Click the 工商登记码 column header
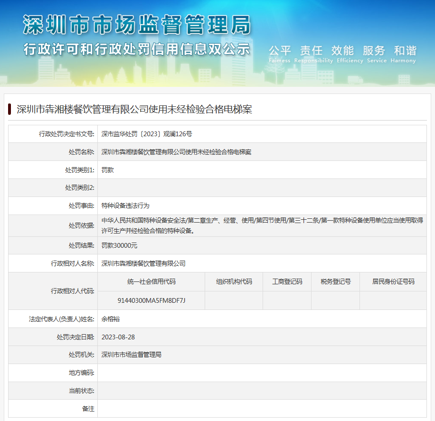The height and width of the screenshot is (421, 435). click(287, 282)
